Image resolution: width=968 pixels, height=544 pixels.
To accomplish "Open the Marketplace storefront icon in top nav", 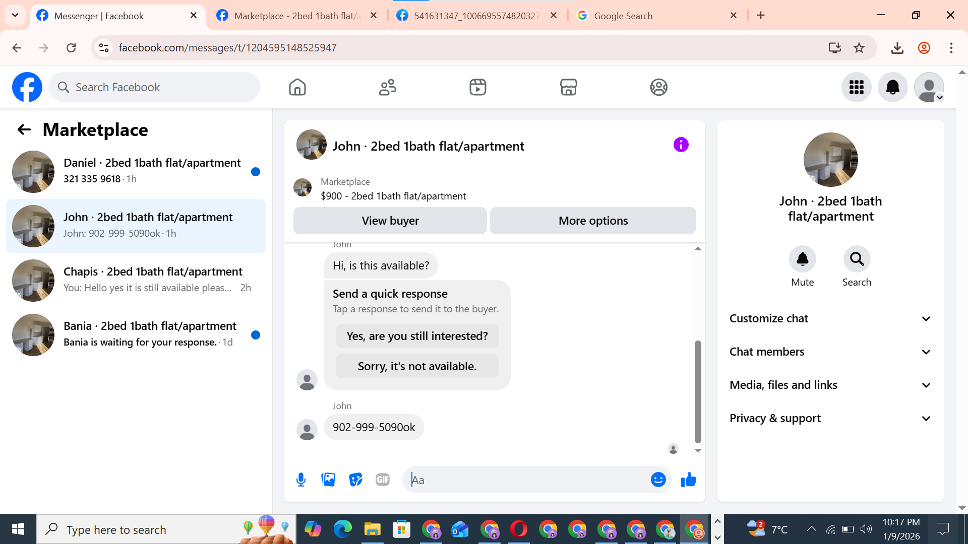I will pos(568,87).
